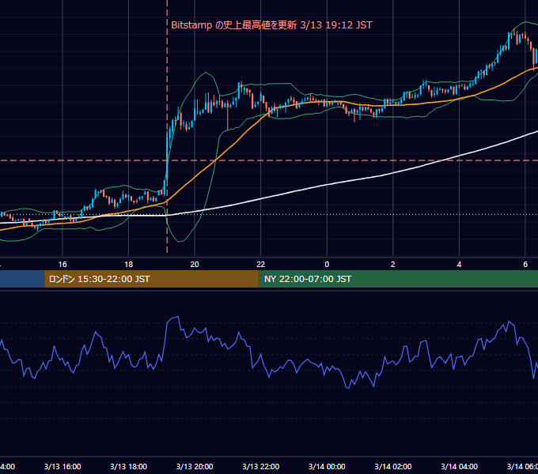Image resolution: width=538 pixels, height=474 pixels.
Task: Click the 3/14 02:00 date label
Action: (x=393, y=466)
